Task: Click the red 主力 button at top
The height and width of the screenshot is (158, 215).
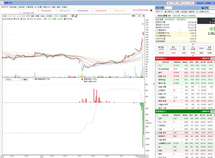Action: (186, 3)
